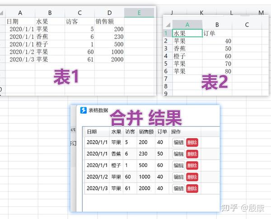
Task: Click the 橙子 cell in 表1
Action: coord(50,44)
